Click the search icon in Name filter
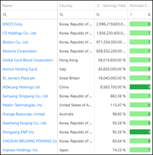Viewport: 153px width, 155px height. click(5, 14)
